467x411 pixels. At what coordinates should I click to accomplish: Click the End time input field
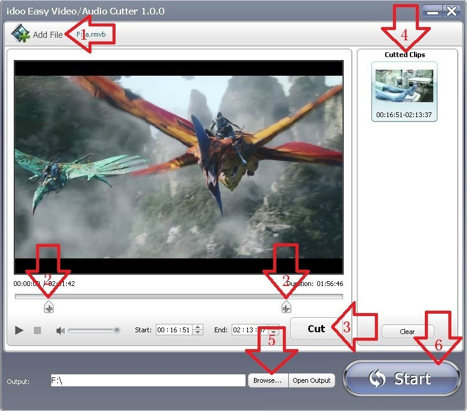pyautogui.click(x=248, y=330)
